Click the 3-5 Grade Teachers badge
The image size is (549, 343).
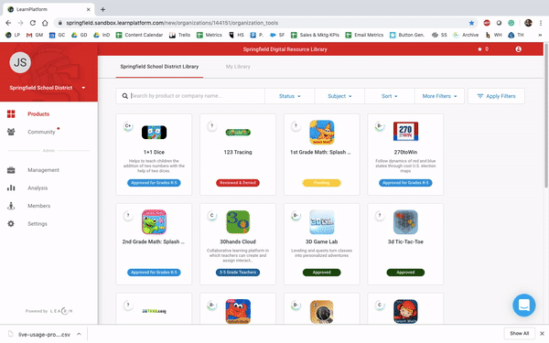(x=238, y=273)
